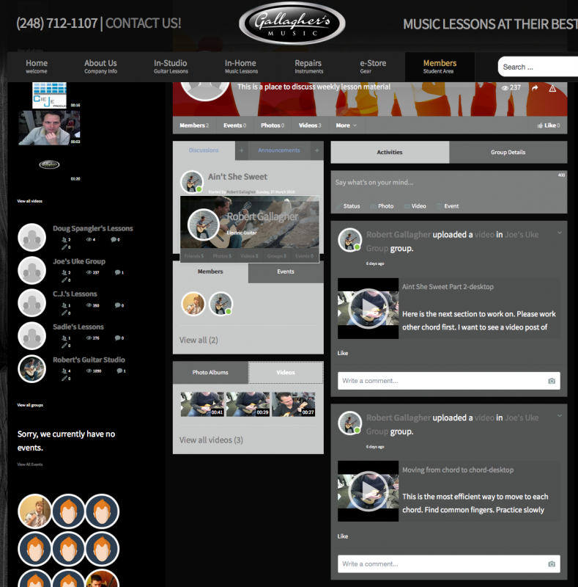Click Like under the second activity post

pos(343,536)
